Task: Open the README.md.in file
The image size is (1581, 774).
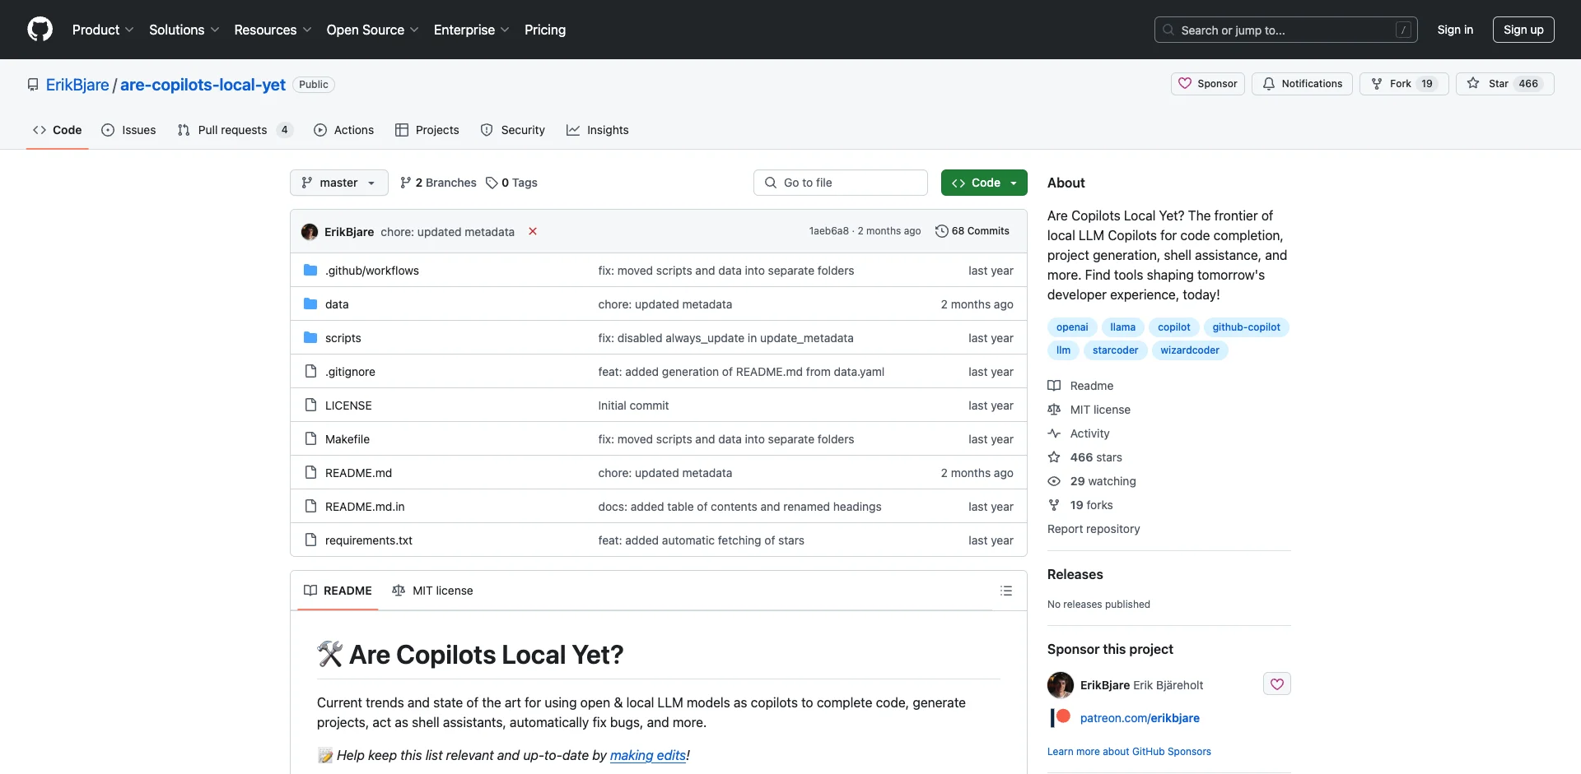Action: (x=365, y=507)
